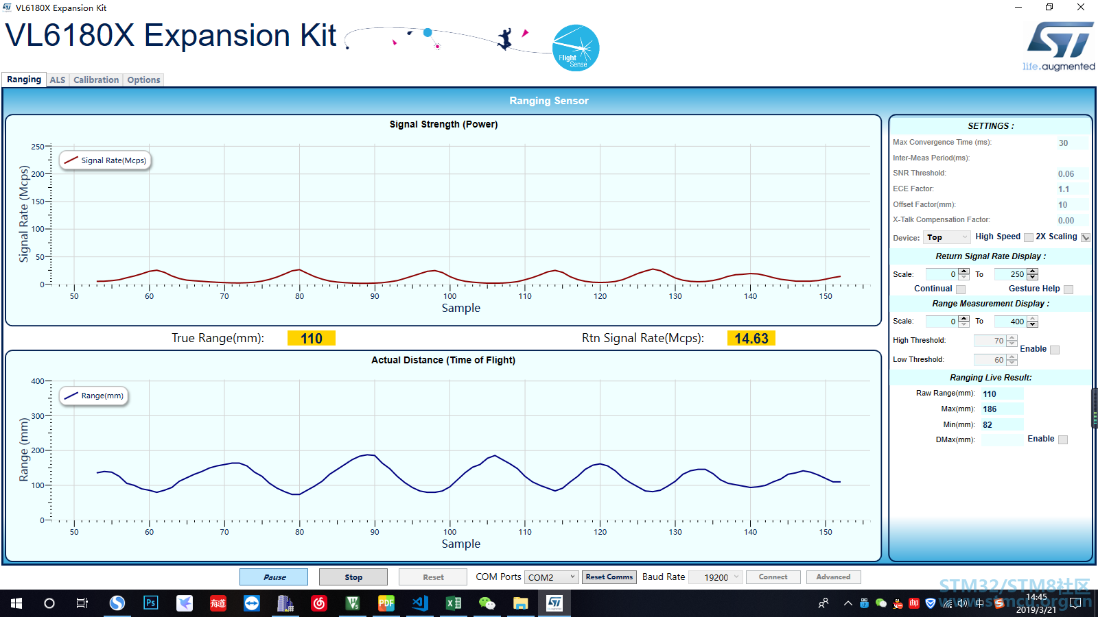Click the True Range value 110
This screenshot has width=1098, height=617.
click(312, 339)
